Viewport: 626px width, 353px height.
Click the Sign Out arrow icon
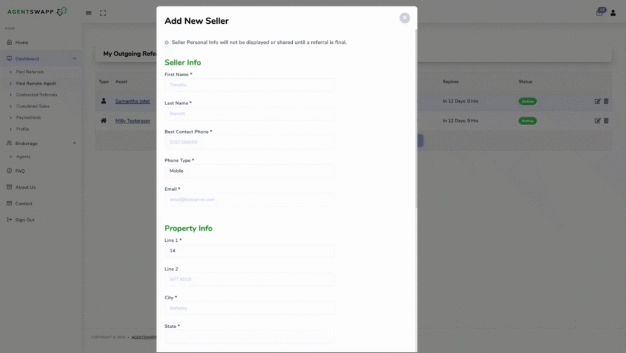[9, 219]
